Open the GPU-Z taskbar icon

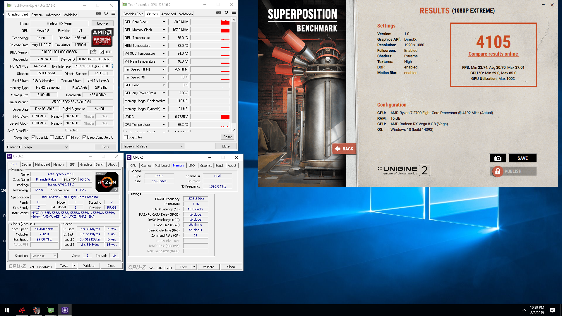coord(51,310)
